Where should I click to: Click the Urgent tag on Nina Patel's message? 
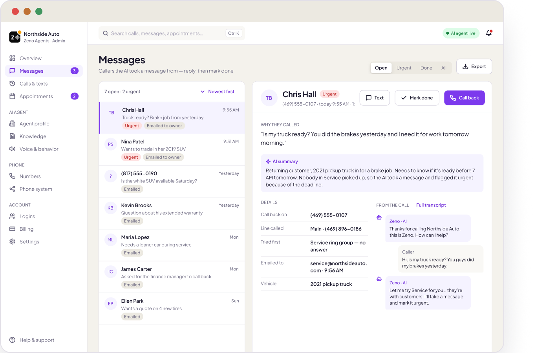131,157
